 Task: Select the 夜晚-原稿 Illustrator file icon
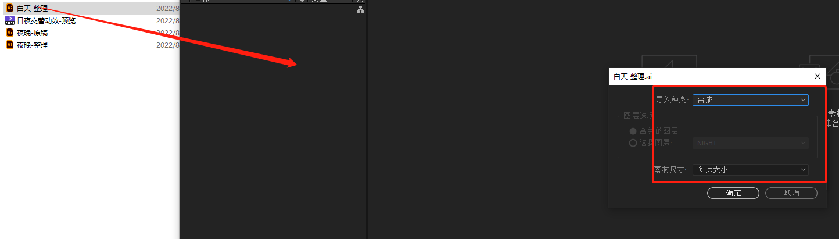click(x=9, y=33)
